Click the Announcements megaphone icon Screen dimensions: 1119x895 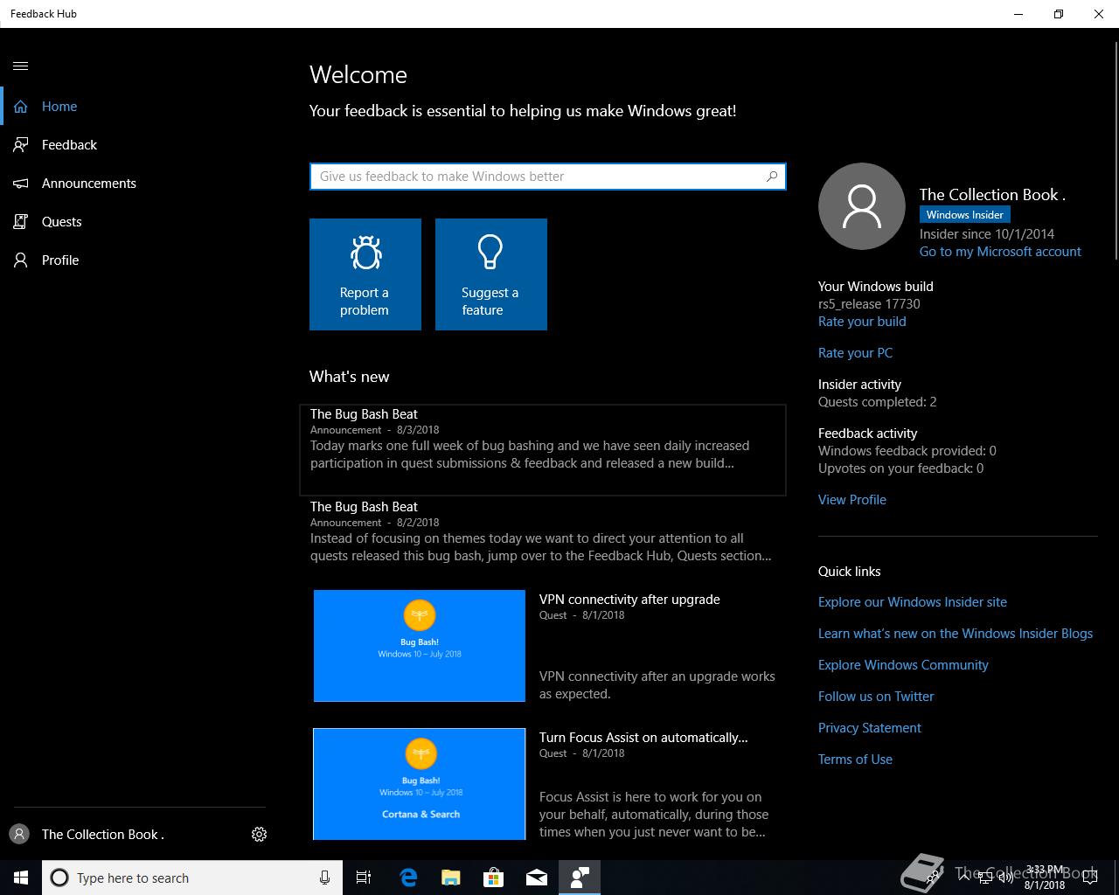click(21, 184)
